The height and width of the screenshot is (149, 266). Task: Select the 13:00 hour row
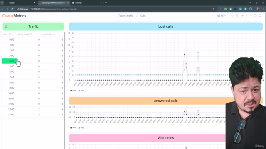point(32,109)
